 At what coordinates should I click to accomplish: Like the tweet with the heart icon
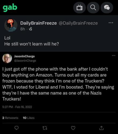click(x=73, y=128)
